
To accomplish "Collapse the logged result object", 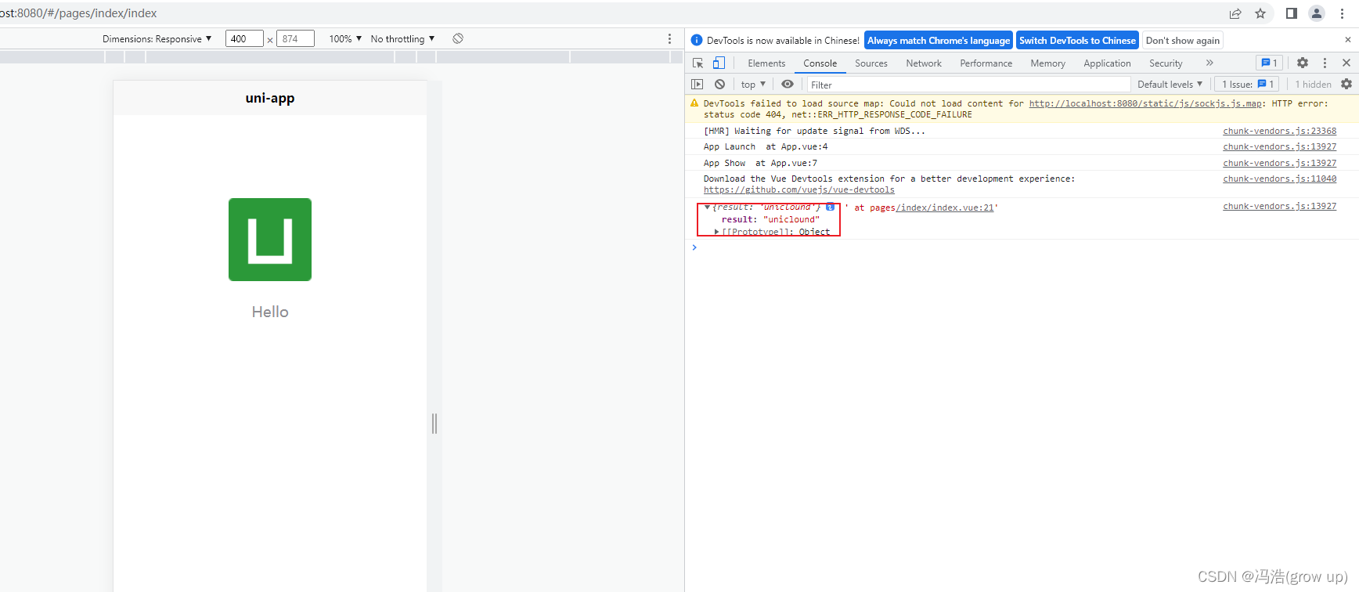I will 708,208.
